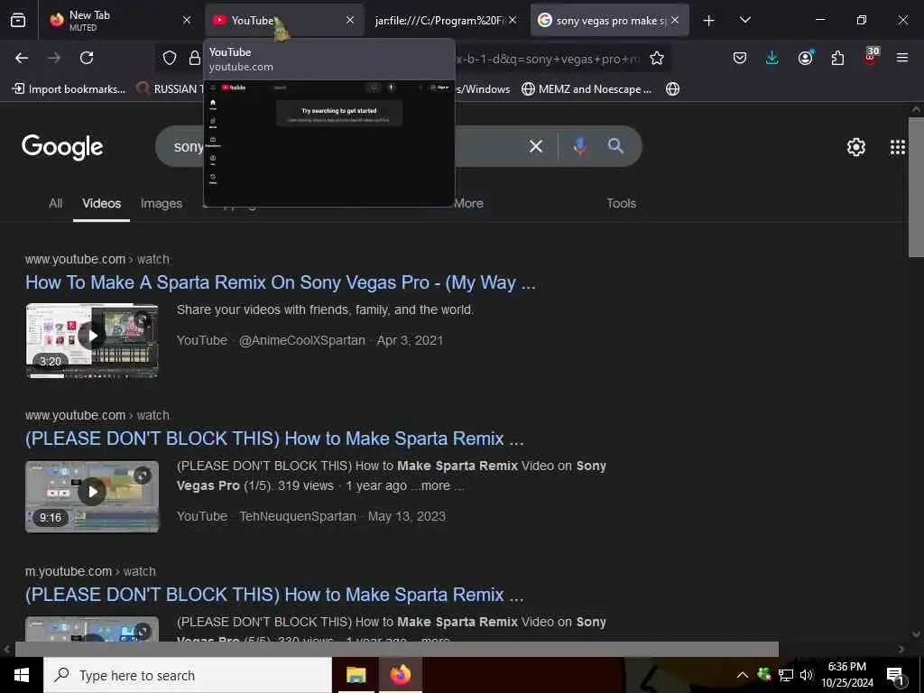Submit search with magnifier icon
This screenshot has width=924, height=693.
click(615, 146)
